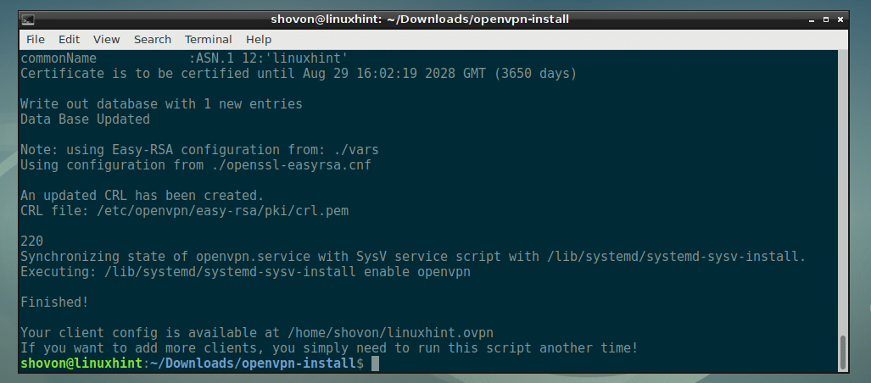This screenshot has height=383, width=871.
Task: Open the Search menu
Action: point(153,39)
